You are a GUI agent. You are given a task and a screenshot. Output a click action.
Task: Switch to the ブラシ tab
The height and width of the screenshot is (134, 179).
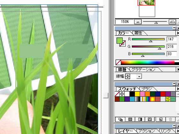pyautogui.click(x=146, y=89)
